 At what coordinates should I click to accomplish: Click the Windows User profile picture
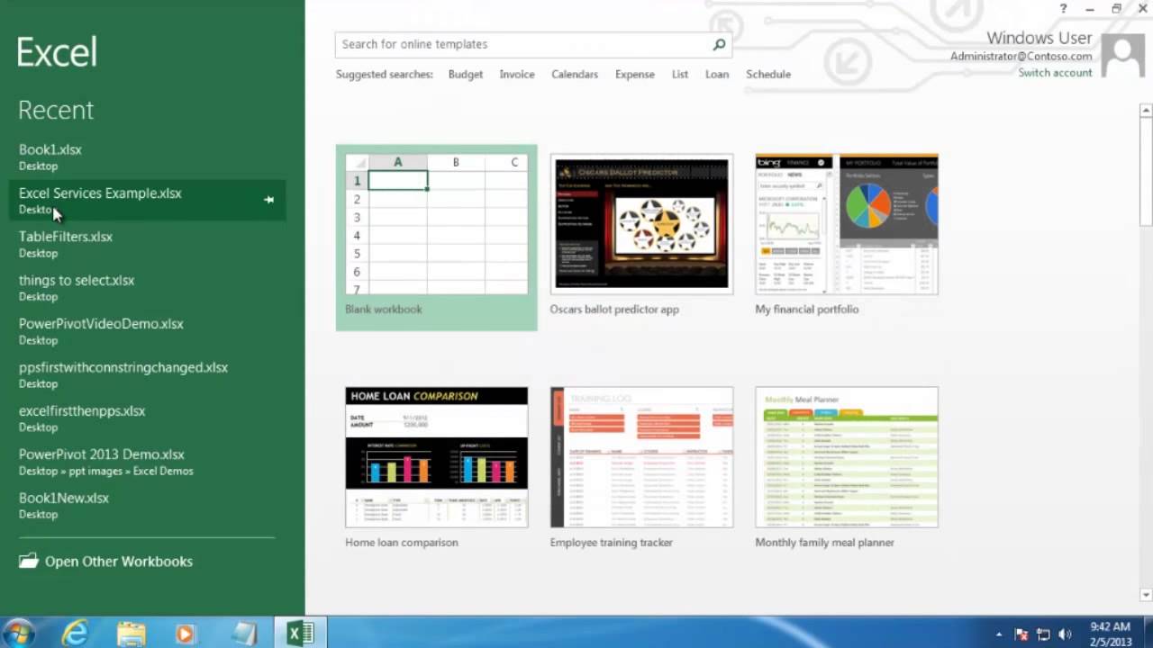[1123, 56]
